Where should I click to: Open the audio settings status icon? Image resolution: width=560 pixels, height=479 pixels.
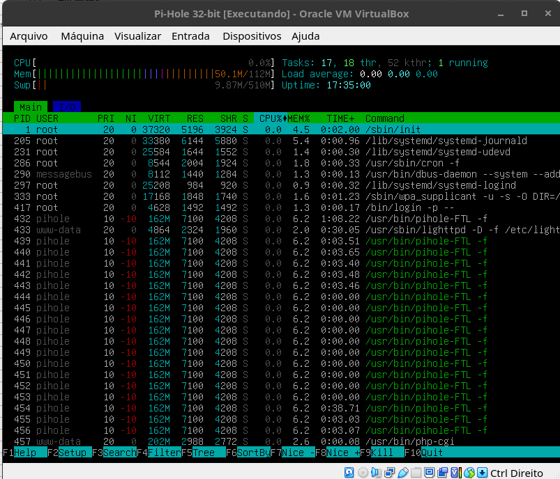tap(376, 473)
